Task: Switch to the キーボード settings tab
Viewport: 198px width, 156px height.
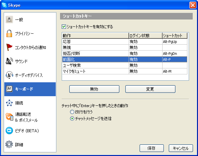Action: tap(30, 89)
